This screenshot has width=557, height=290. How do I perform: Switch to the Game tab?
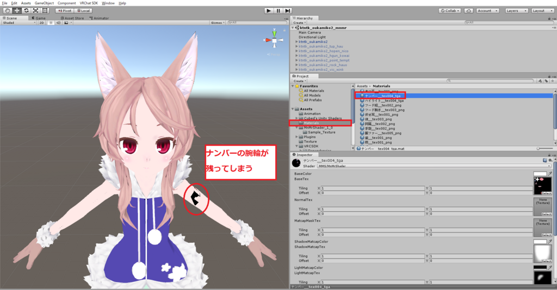[x=39, y=18]
